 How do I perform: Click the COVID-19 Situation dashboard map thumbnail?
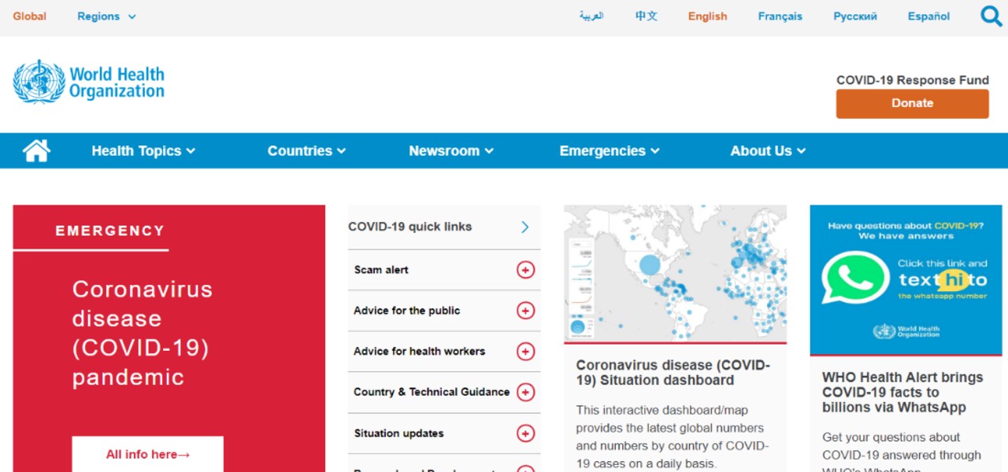click(675, 272)
